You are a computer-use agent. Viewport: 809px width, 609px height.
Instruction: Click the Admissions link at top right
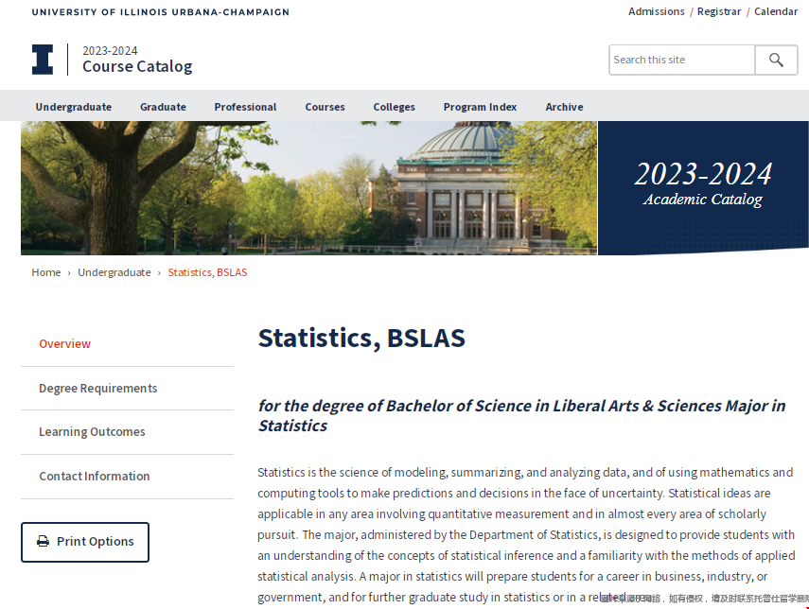coord(656,11)
